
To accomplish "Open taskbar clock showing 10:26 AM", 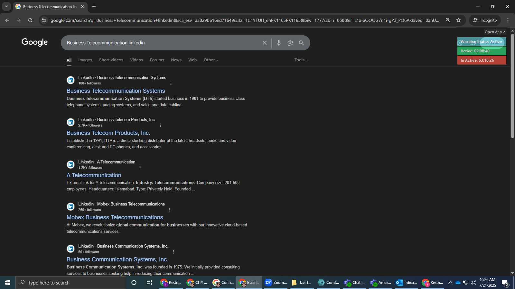I will pos(487,283).
